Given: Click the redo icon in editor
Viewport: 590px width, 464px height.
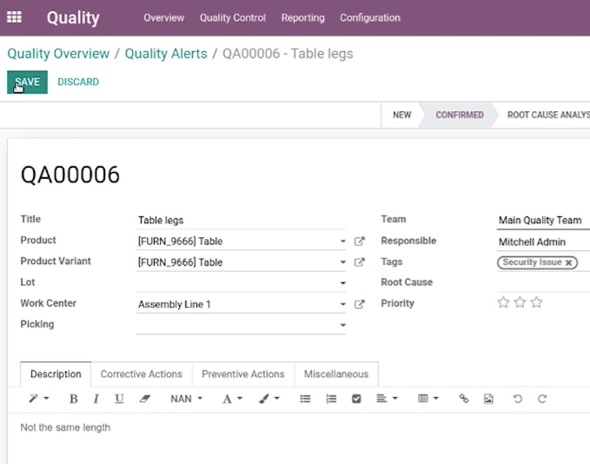Looking at the screenshot, I should 542,399.
